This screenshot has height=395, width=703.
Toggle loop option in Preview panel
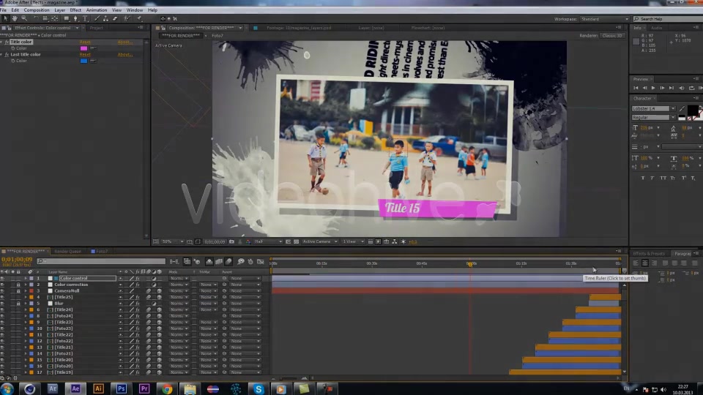(691, 88)
